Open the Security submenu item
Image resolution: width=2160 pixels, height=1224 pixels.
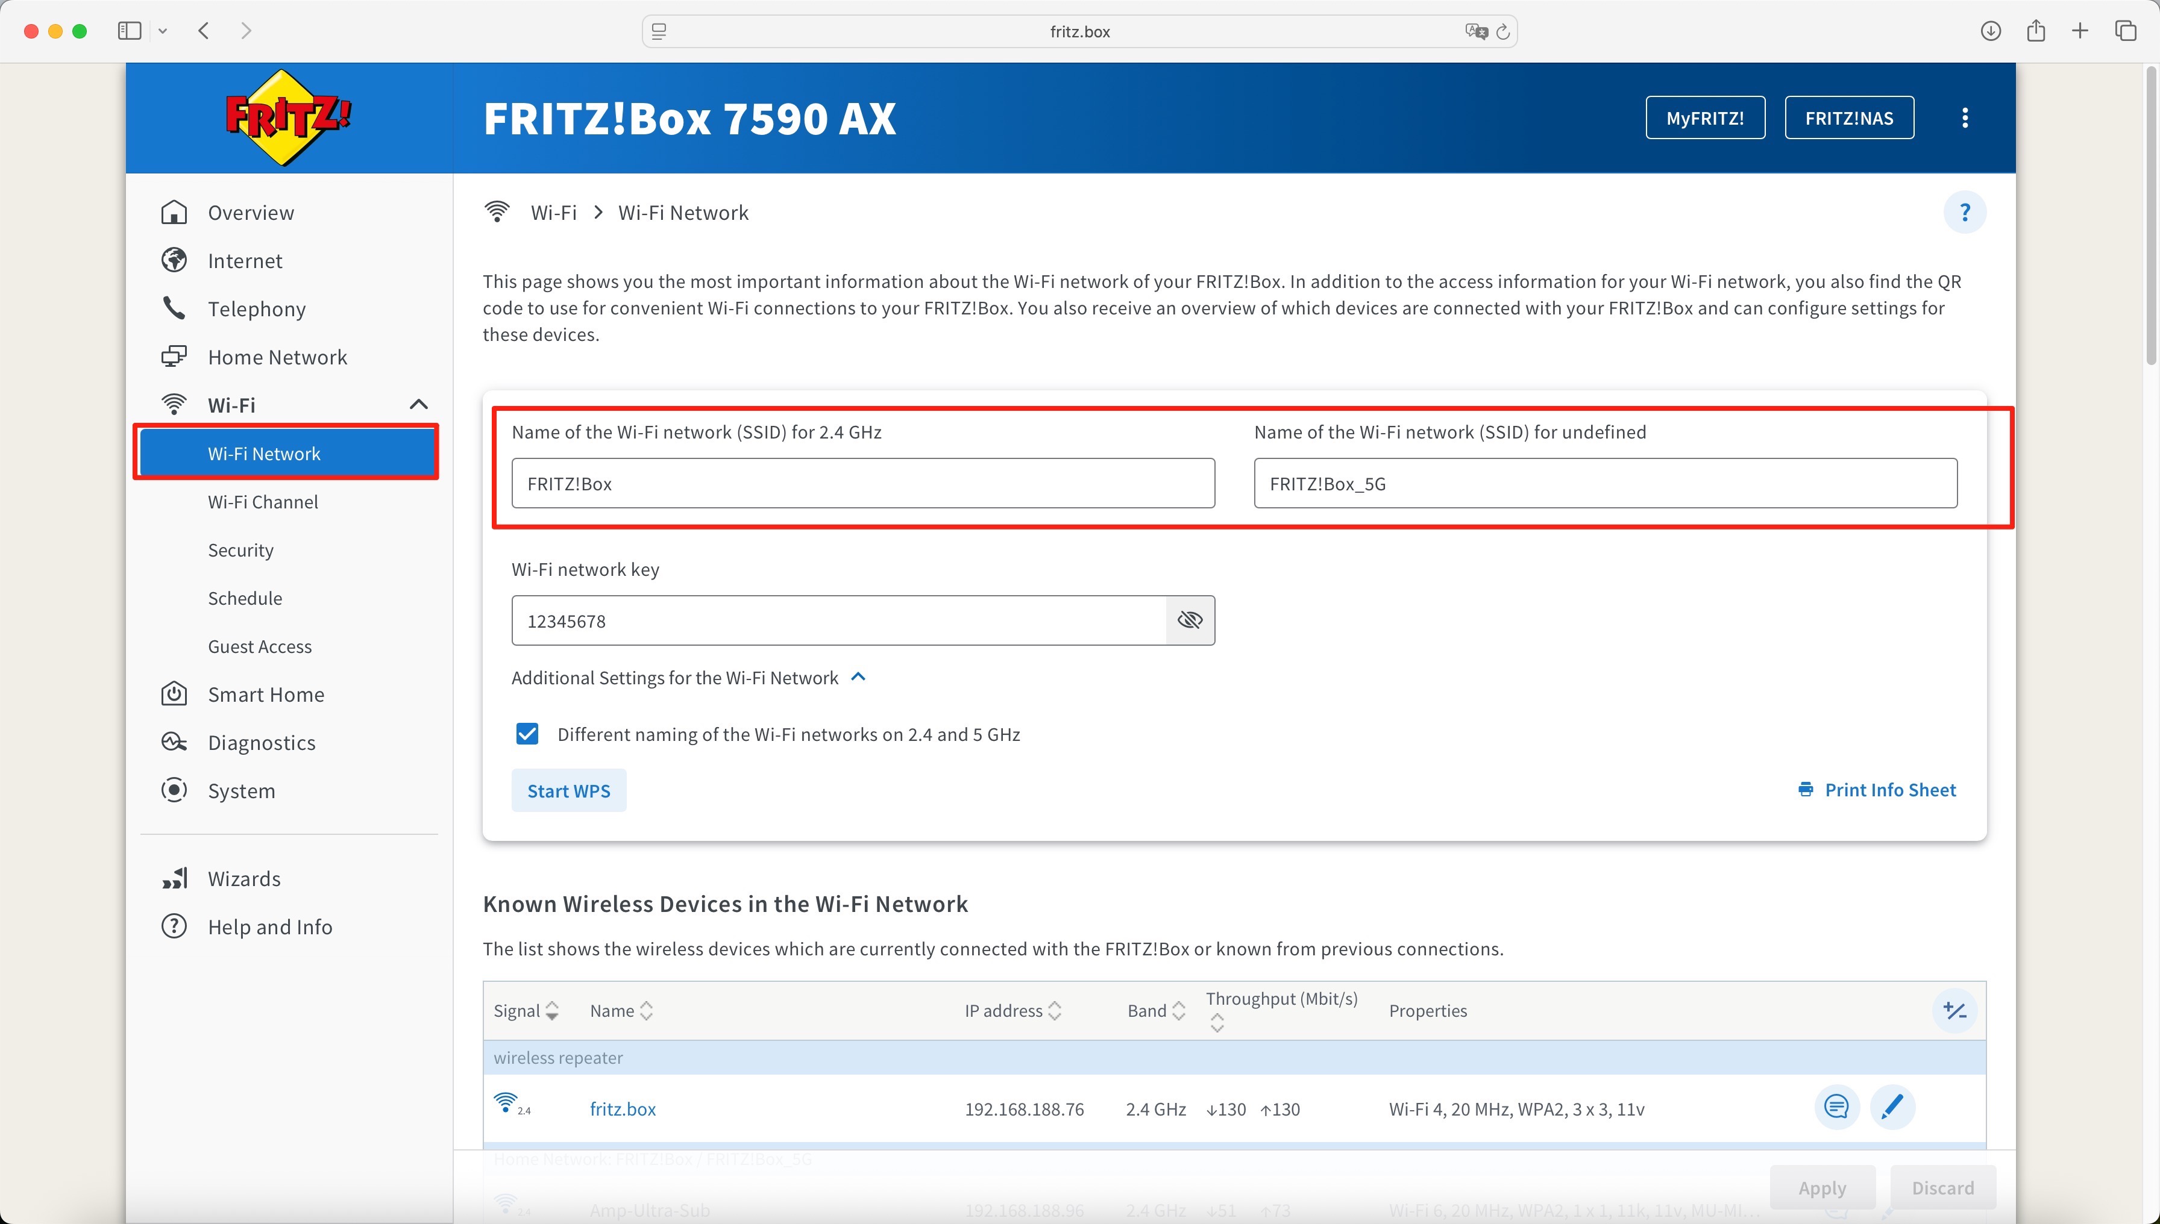(x=240, y=550)
